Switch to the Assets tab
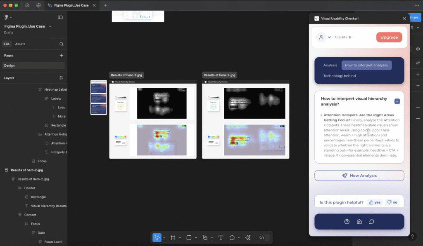The image size is (423, 246). (20, 44)
